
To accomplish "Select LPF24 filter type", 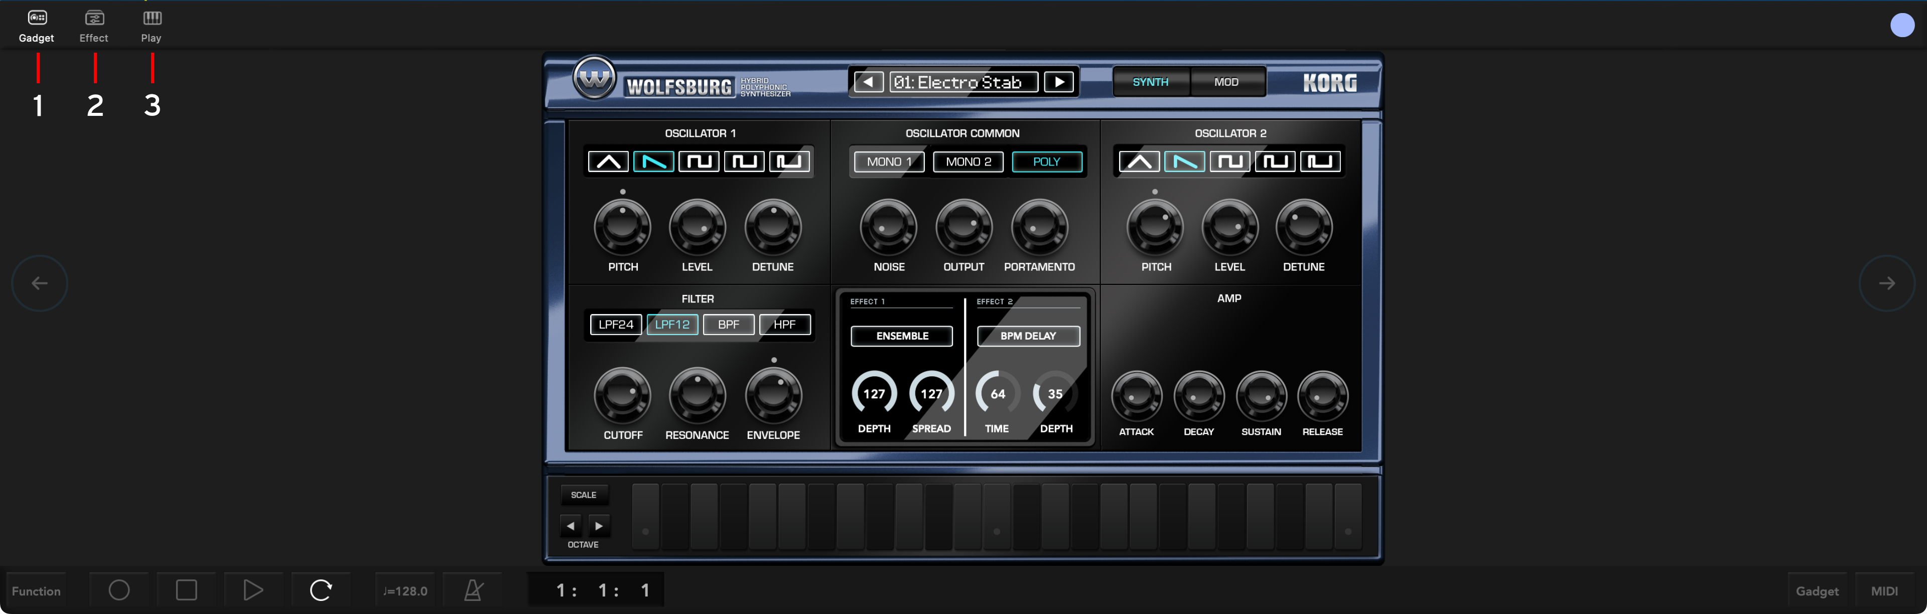I will point(616,325).
